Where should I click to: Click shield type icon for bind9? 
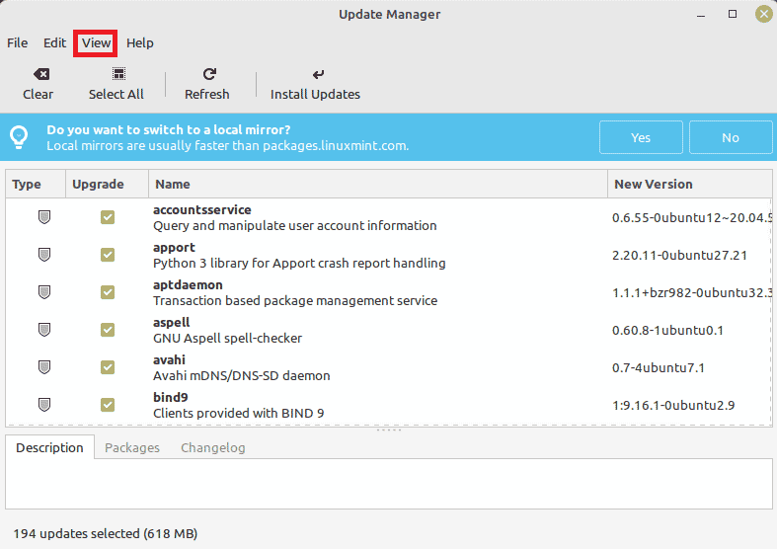[x=44, y=405]
